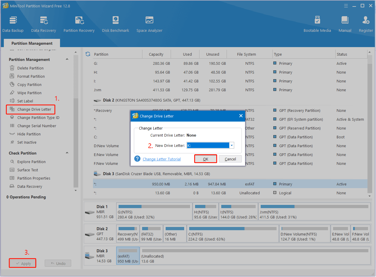Select the 13.60 GB Unallocated row
This screenshot has width=376, height=277.
230,193
